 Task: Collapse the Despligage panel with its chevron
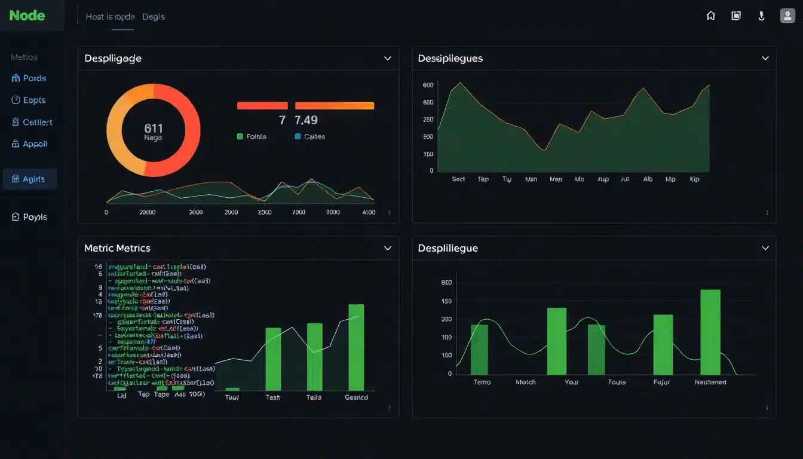388,58
